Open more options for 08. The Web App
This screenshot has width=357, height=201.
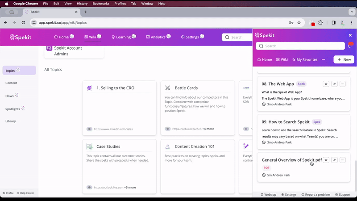[342, 84]
